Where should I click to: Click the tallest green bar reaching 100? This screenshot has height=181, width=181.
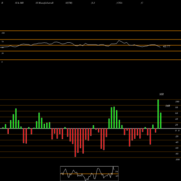tap(158, 114)
